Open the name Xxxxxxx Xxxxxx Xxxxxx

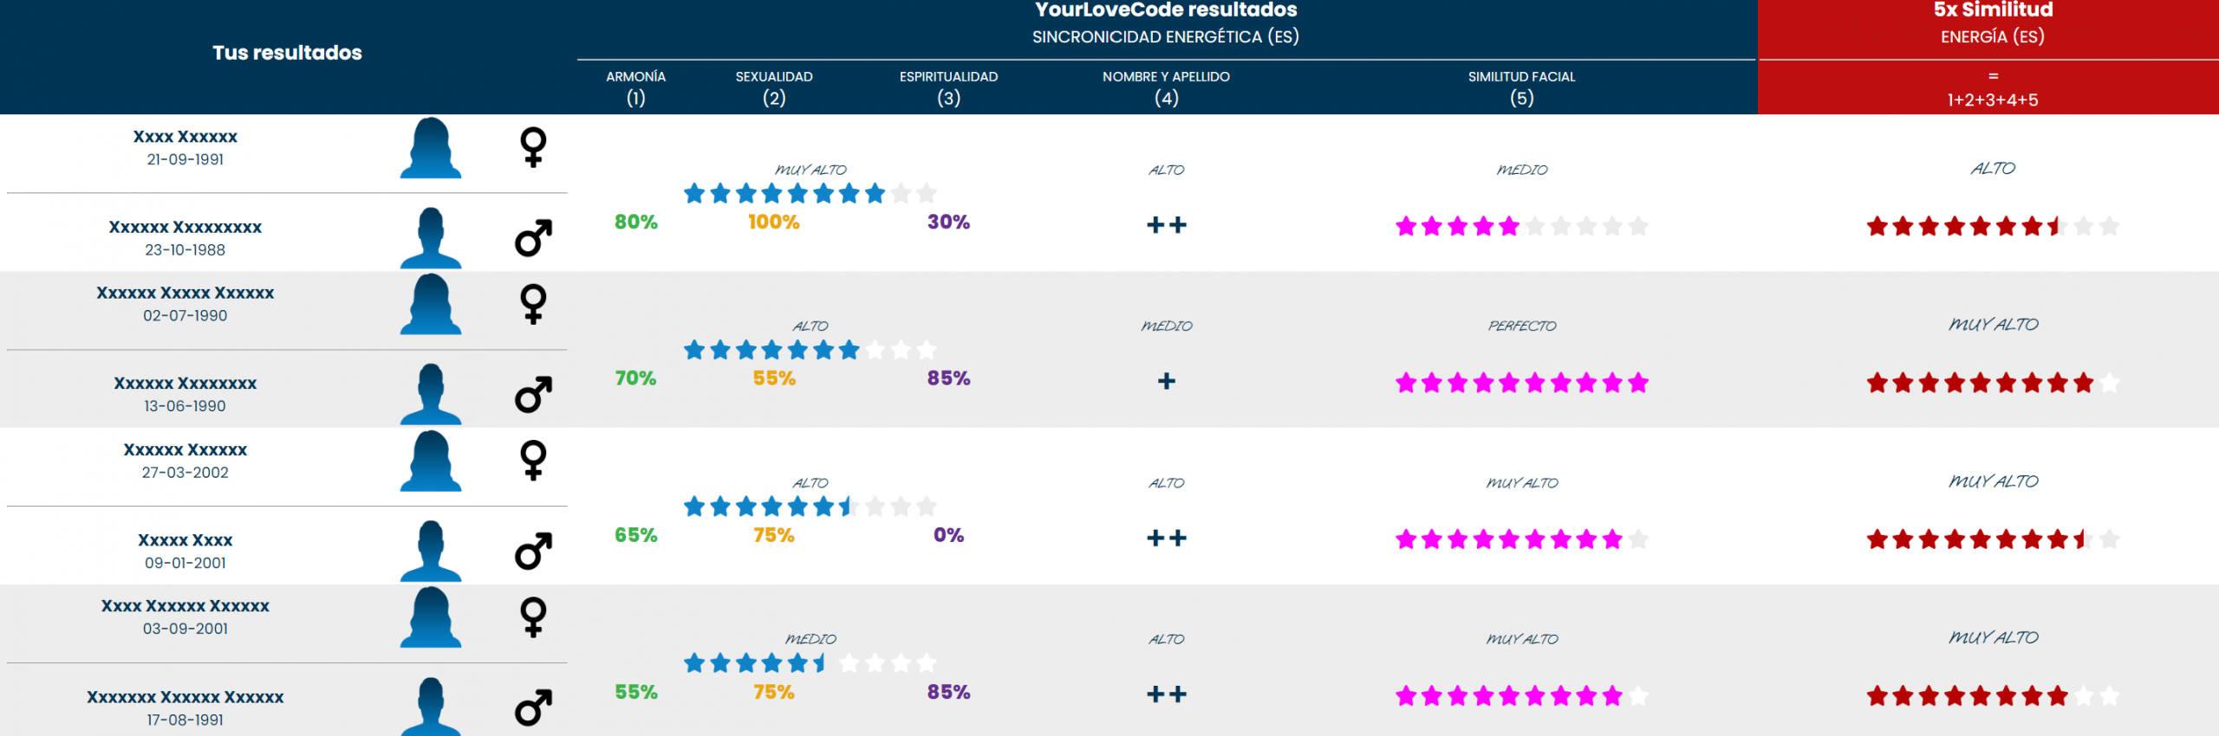pos(185,697)
